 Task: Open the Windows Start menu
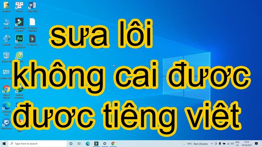point(4,143)
